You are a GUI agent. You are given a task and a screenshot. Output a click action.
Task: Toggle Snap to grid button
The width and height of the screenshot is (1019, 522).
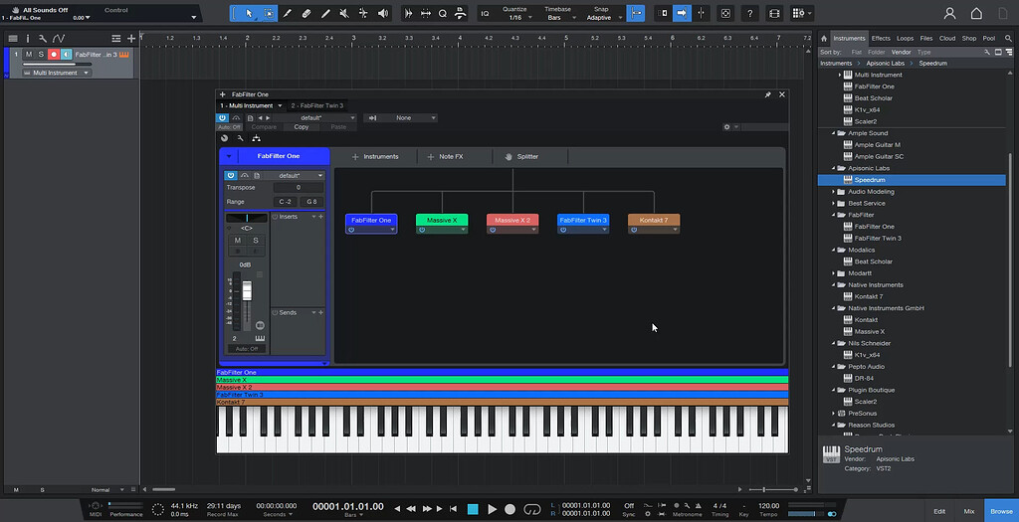(636, 13)
